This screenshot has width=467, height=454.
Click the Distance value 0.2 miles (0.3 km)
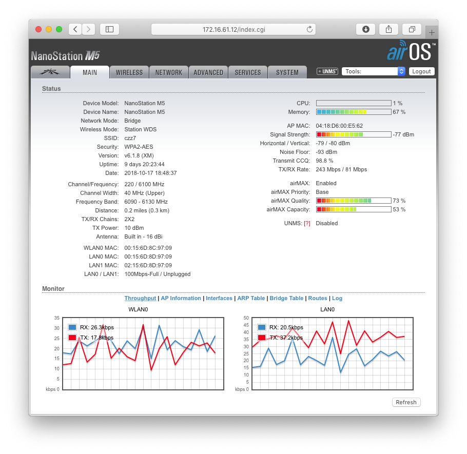point(147,210)
